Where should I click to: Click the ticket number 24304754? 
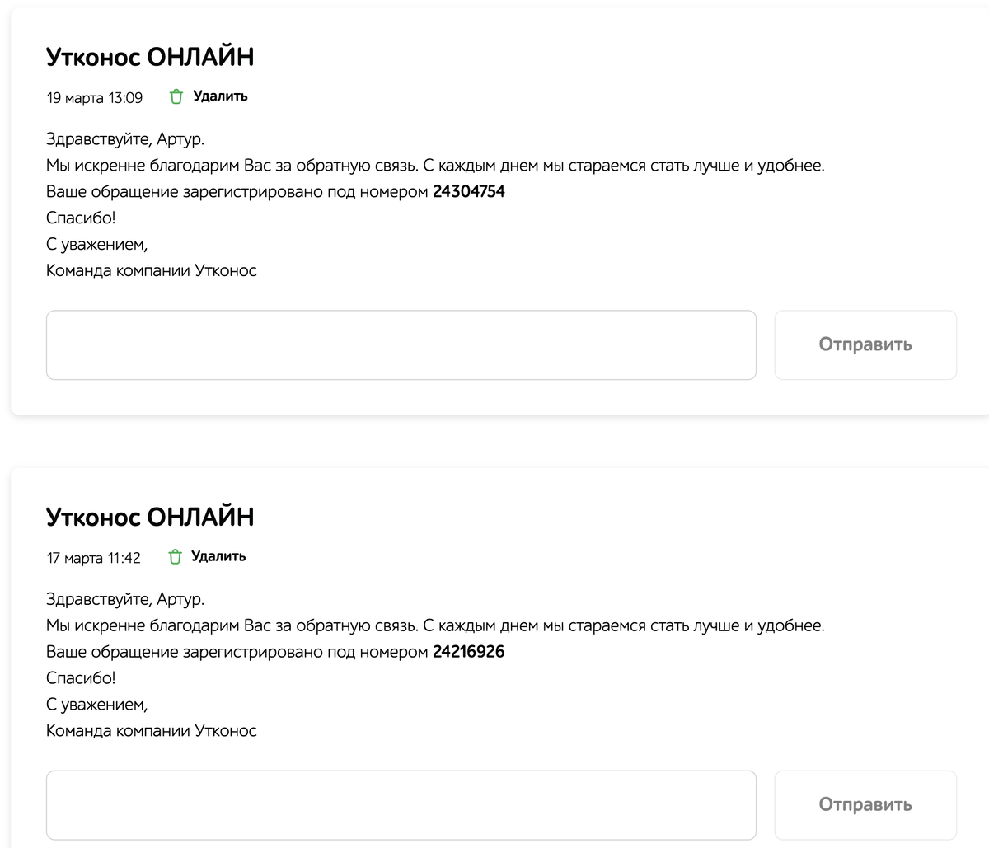[469, 192]
